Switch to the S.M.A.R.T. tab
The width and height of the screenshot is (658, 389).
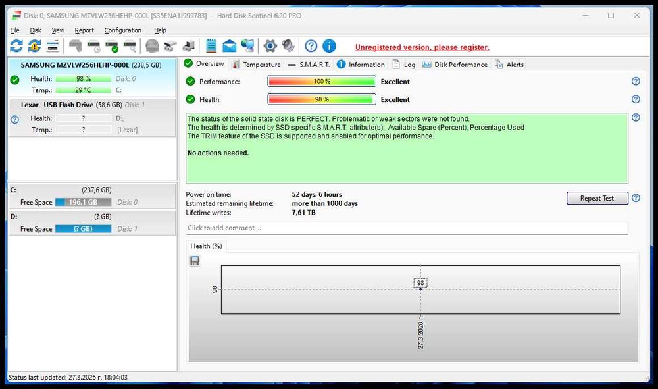click(309, 65)
